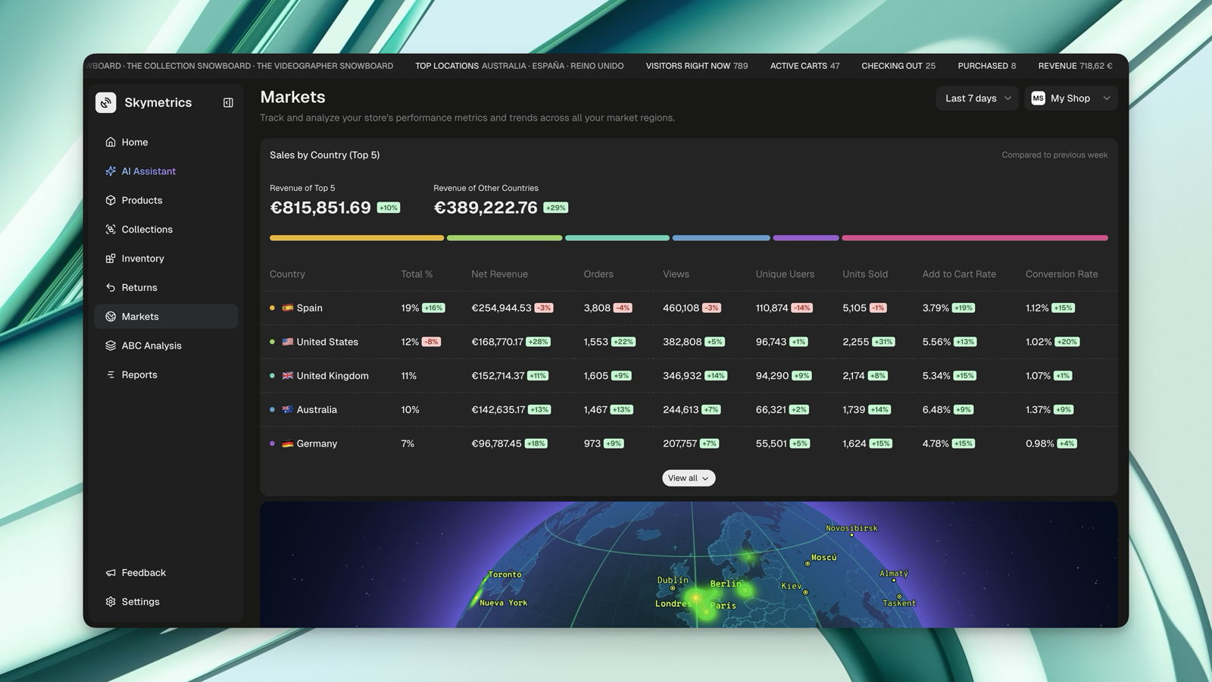Click Spain net revenue €254,944.53
This screenshot has height=682, width=1212.
501,308
